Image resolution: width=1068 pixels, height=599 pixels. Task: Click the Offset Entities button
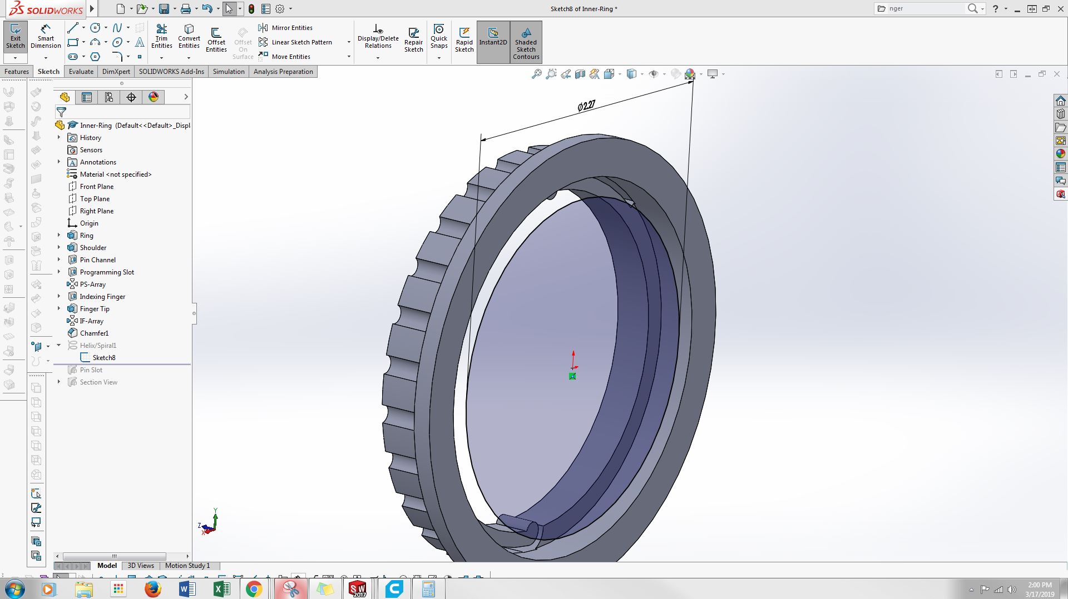[x=216, y=39]
